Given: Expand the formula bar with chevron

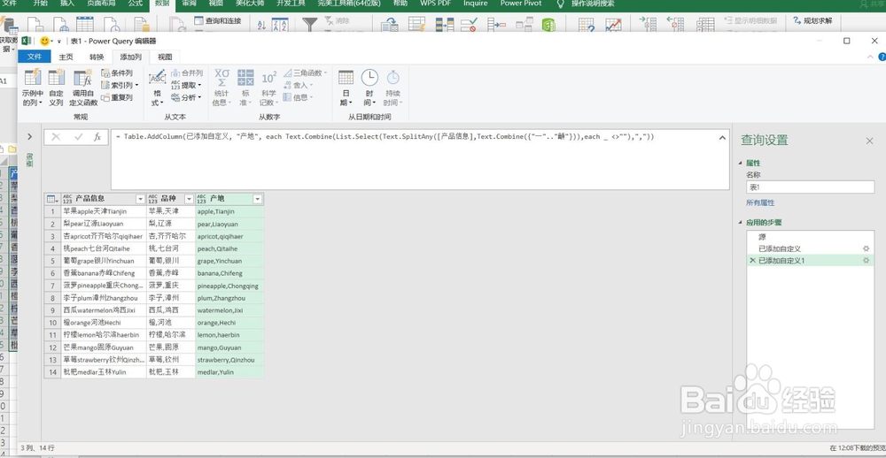Looking at the screenshot, I should click(x=722, y=137).
